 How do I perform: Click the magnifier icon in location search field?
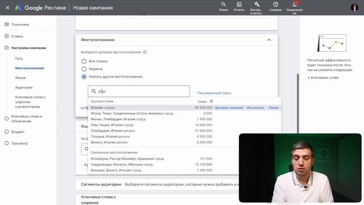tap(94, 91)
